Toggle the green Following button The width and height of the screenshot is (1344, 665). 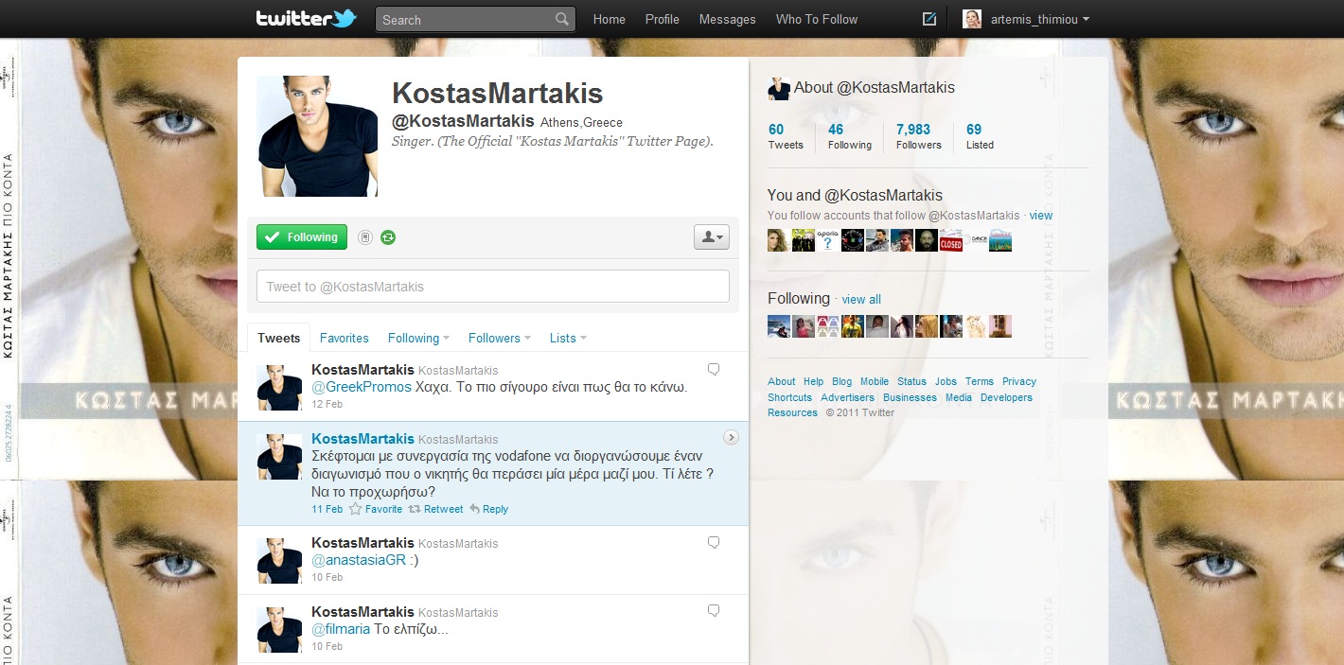click(302, 237)
